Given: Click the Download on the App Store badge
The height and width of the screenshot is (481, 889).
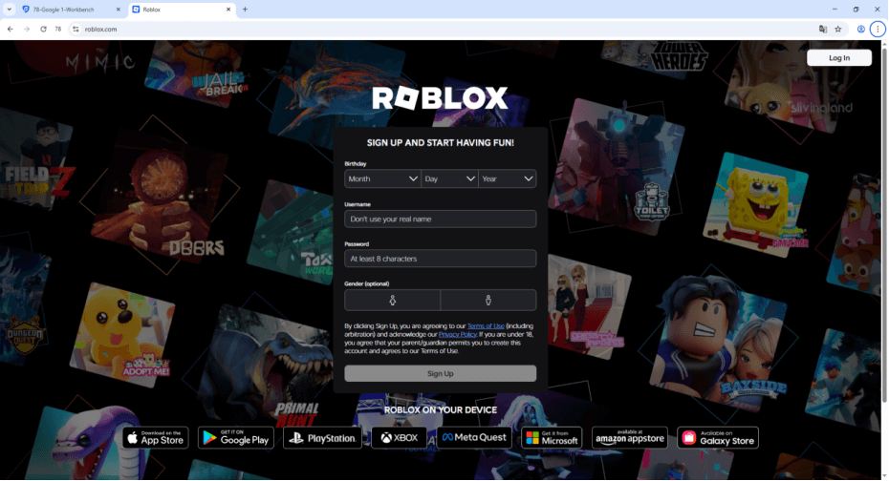Looking at the screenshot, I should (156, 437).
